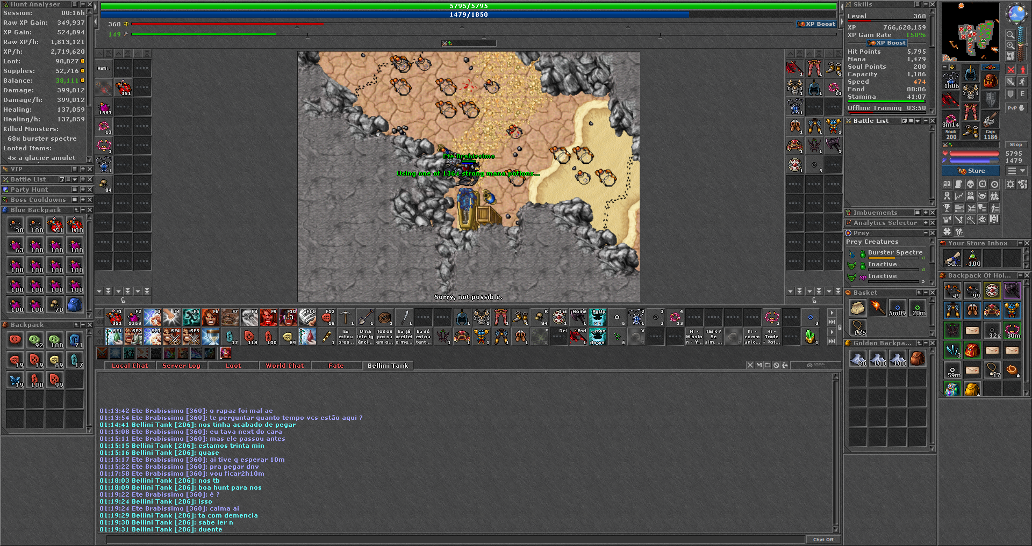Click XP Boost button near experience bar
The width and height of the screenshot is (1032, 546).
pos(816,24)
